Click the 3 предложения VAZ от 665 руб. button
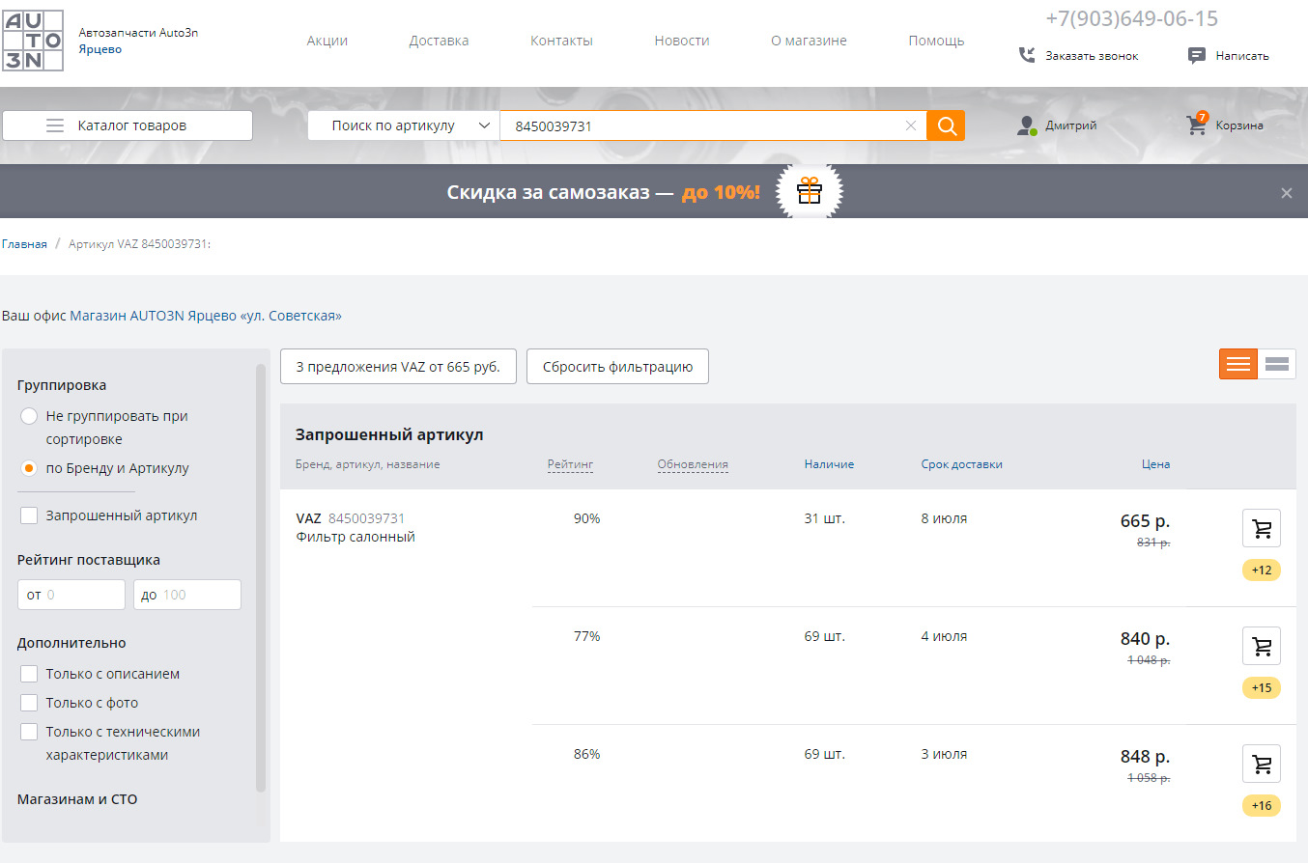The height and width of the screenshot is (863, 1308). (x=398, y=367)
